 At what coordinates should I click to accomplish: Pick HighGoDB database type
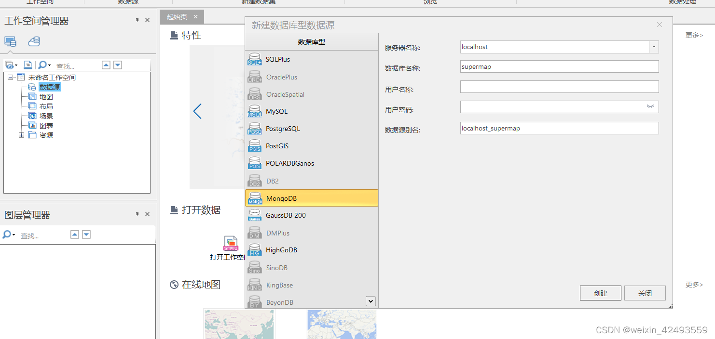(311, 250)
